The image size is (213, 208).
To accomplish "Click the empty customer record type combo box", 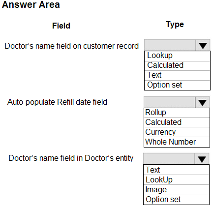I will click(170, 45).
